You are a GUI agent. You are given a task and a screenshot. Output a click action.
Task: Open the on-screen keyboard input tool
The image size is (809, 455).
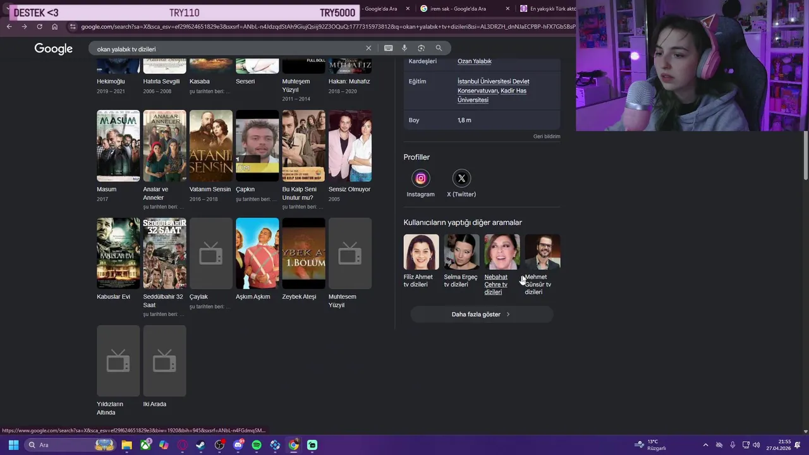pos(388,48)
